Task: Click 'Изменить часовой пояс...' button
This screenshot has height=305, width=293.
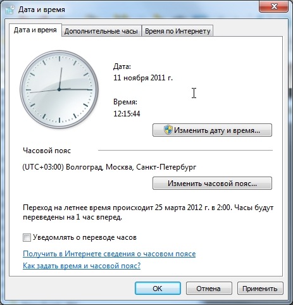Action: click(212, 183)
